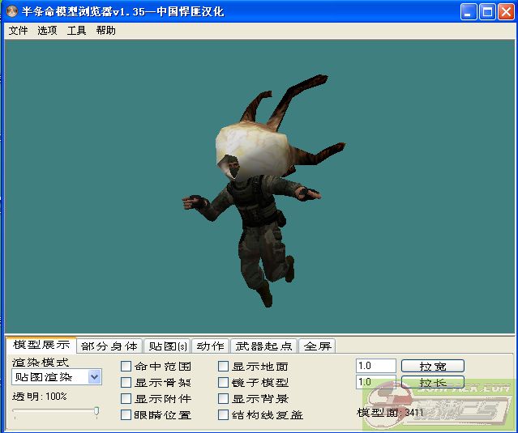This screenshot has width=518, height=433.
Task: Click the app icon in the title bar
Action: (x=11, y=11)
